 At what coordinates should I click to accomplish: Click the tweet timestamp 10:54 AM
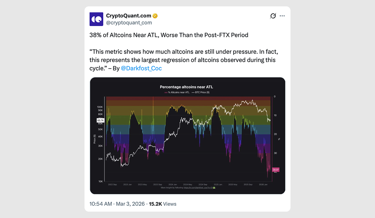click(x=101, y=204)
